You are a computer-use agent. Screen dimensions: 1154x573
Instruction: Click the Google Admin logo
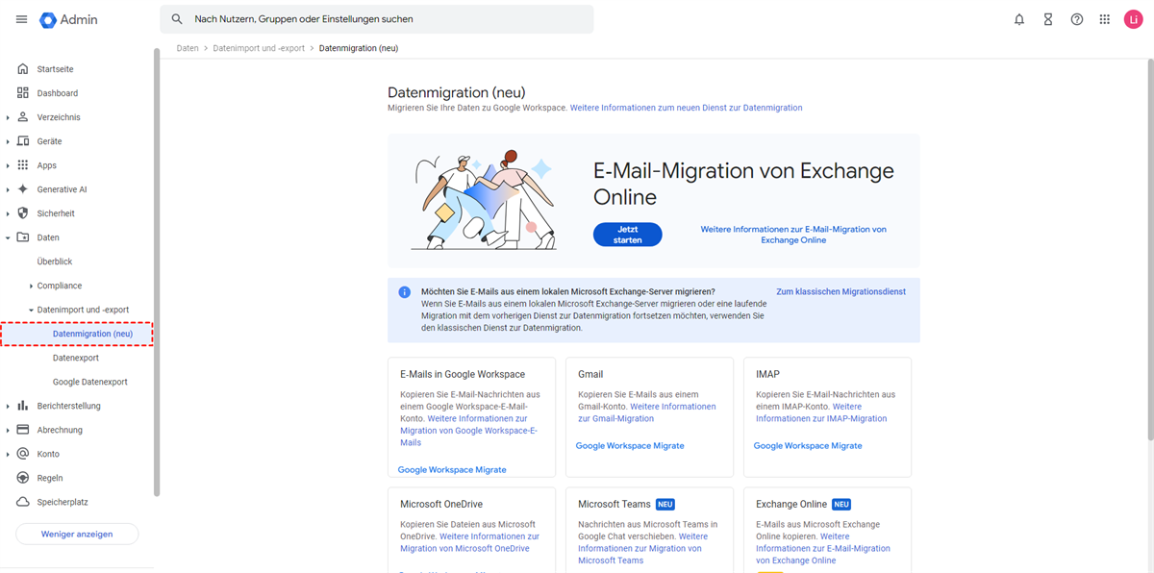(68, 19)
